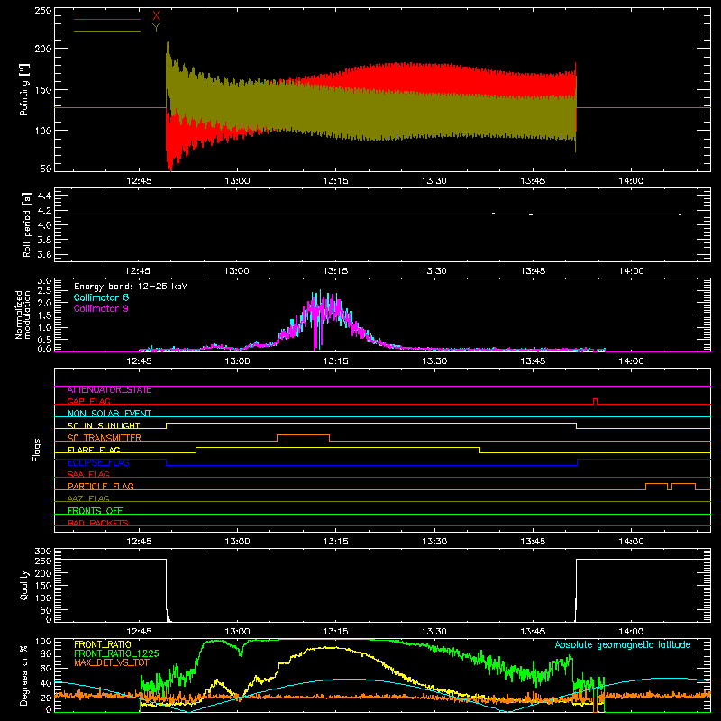Screen dimensions: 721x721
Task: Click the SC_IN_SUNLIGHT flag label
Action: (104, 425)
